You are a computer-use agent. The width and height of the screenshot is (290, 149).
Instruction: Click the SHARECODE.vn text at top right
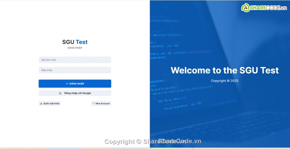click(x=267, y=8)
